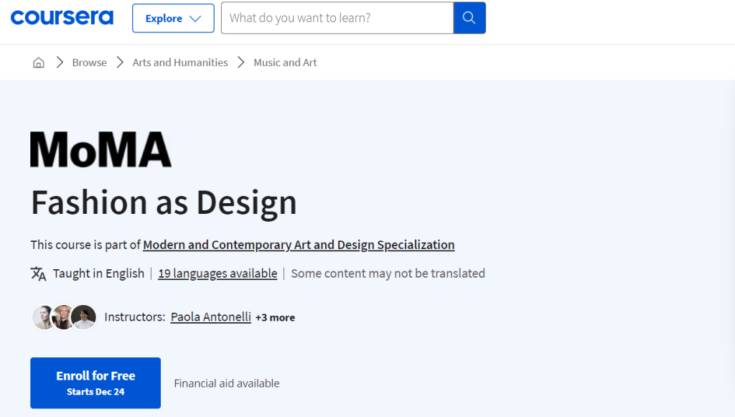Expand the +3 more instructors list
The height and width of the screenshot is (417, 735).
[x=275, y=317]
